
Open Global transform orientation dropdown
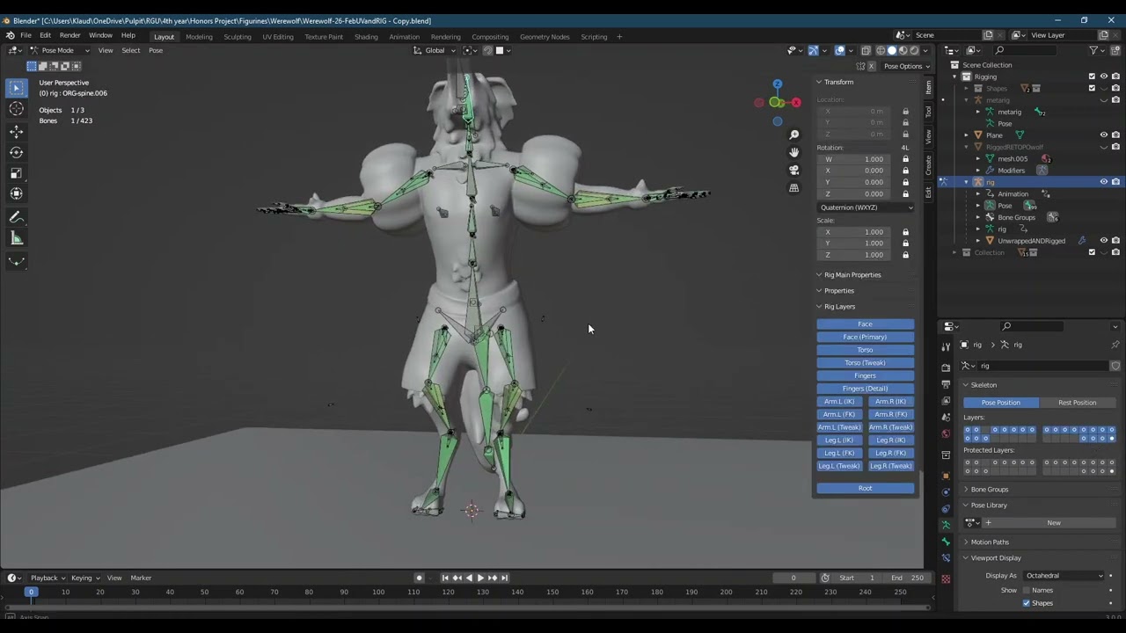(x=435, y=50)
